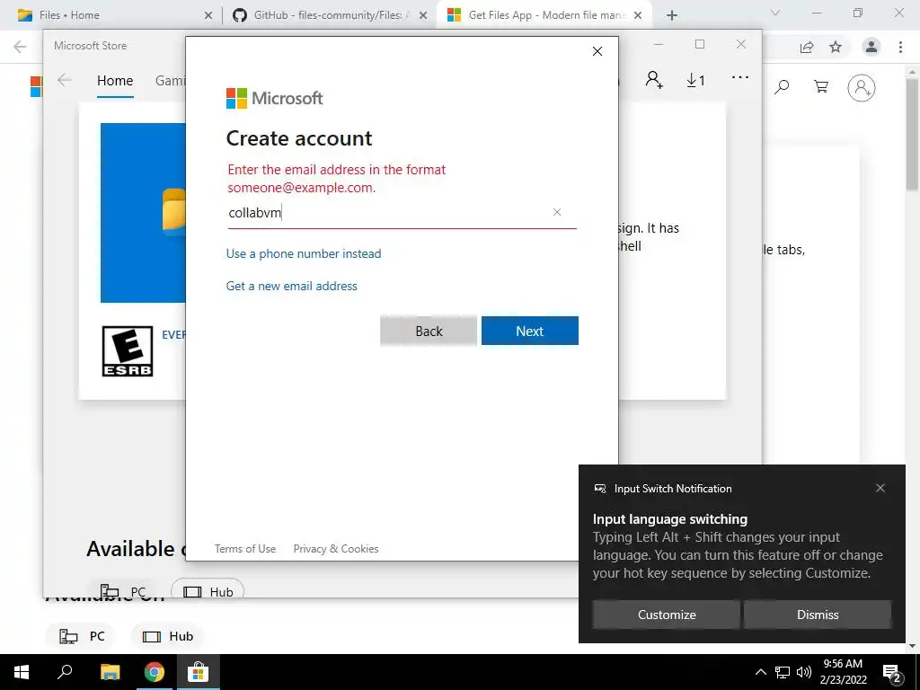The height and width of the screenshot is (690, 920).
Task: Select the 'Get Files App' browser tab
Action: click(x=544, y=15)
